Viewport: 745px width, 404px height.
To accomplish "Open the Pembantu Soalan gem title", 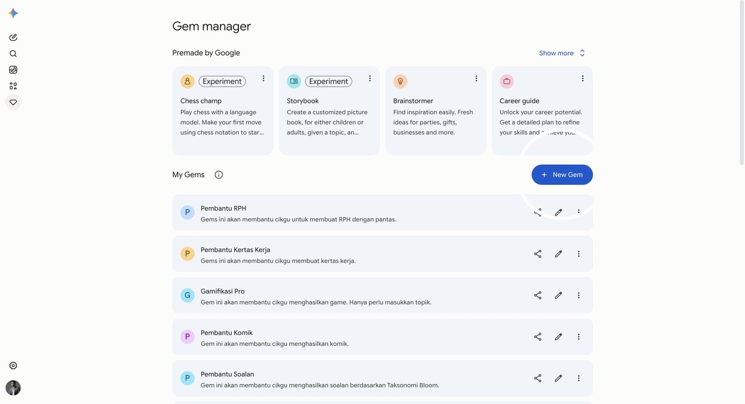I will pos(227,375).
